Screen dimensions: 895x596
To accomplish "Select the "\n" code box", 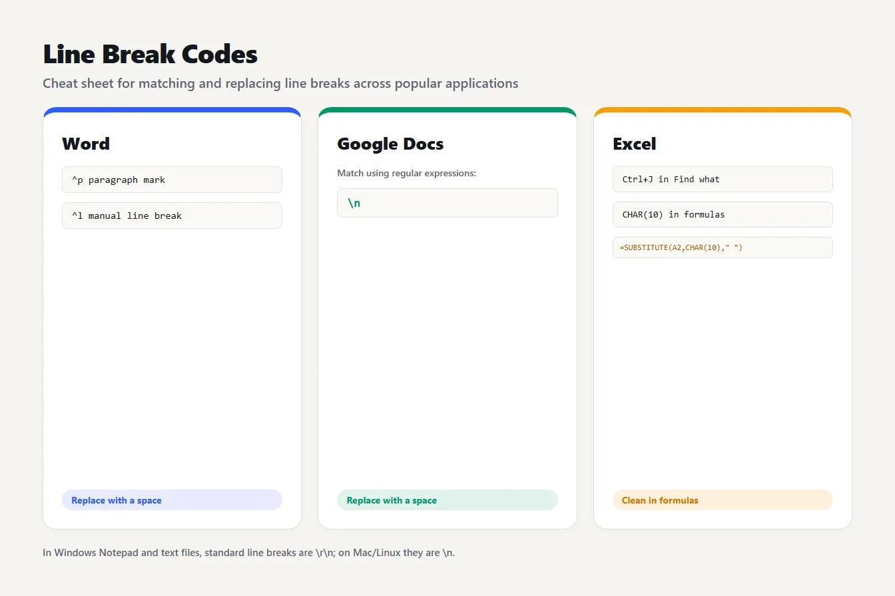I will pyautogui.click(x=447, y=203).
